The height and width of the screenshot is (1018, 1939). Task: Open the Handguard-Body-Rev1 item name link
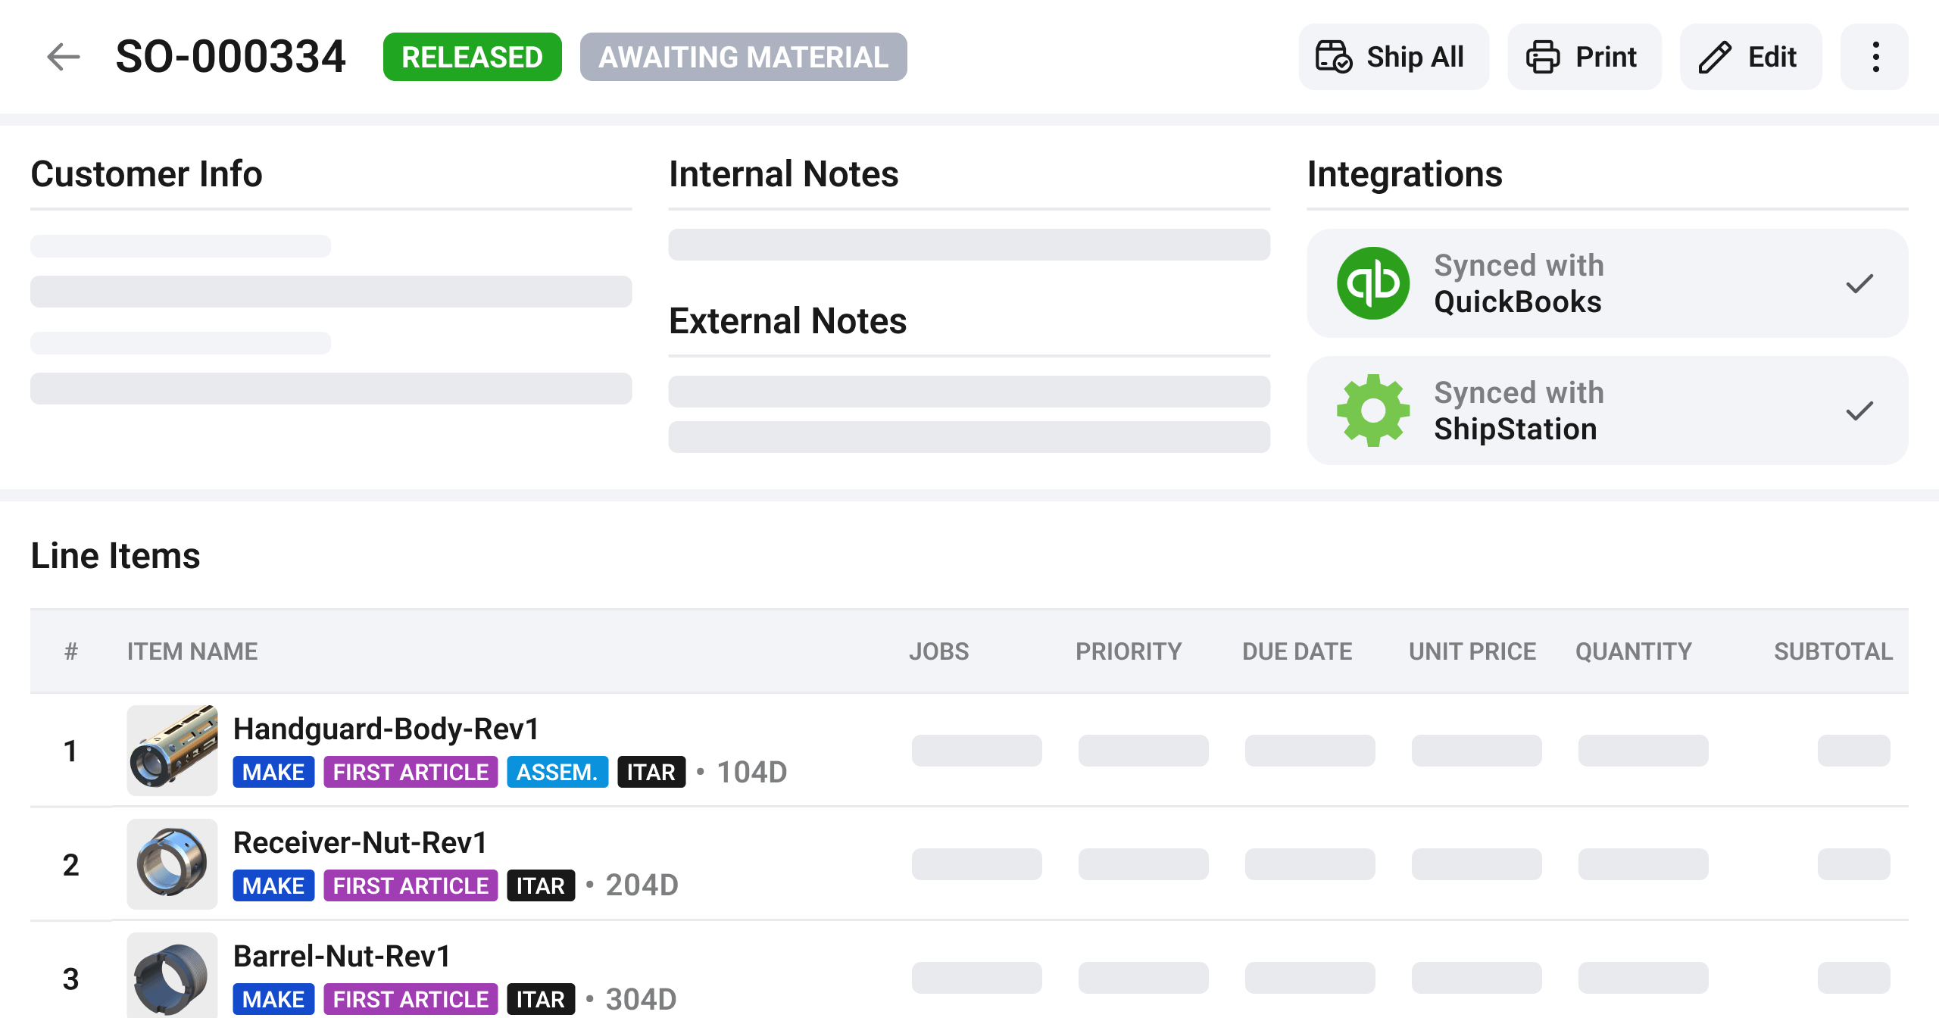[x=386, y=729]
